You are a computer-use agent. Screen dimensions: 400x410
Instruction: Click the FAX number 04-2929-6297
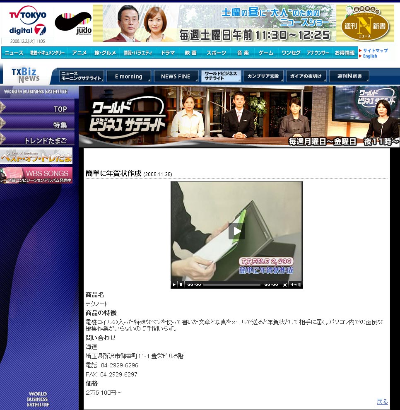click(119, 374)
